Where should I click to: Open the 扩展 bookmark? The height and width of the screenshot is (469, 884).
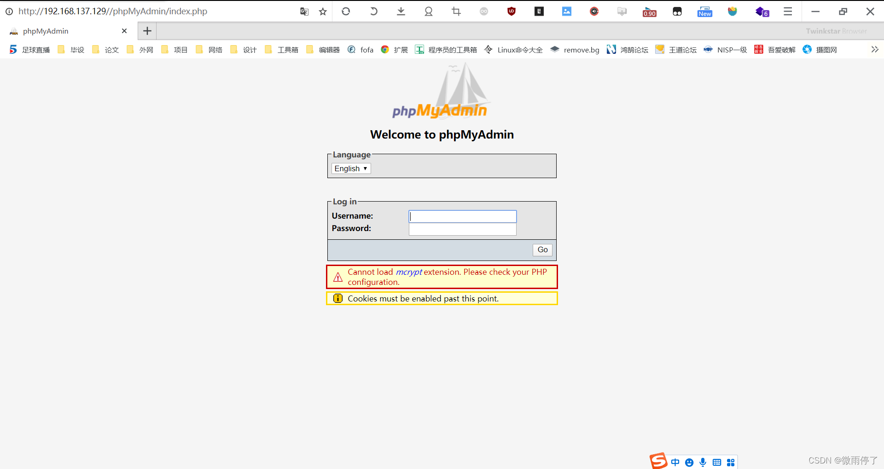395,50
